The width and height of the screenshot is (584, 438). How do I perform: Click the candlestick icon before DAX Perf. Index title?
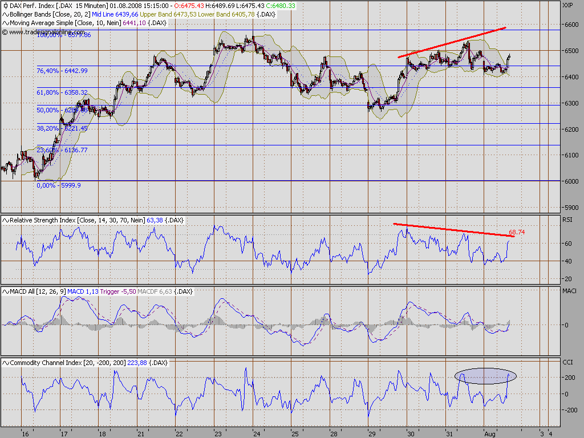[x=5, y=6]
